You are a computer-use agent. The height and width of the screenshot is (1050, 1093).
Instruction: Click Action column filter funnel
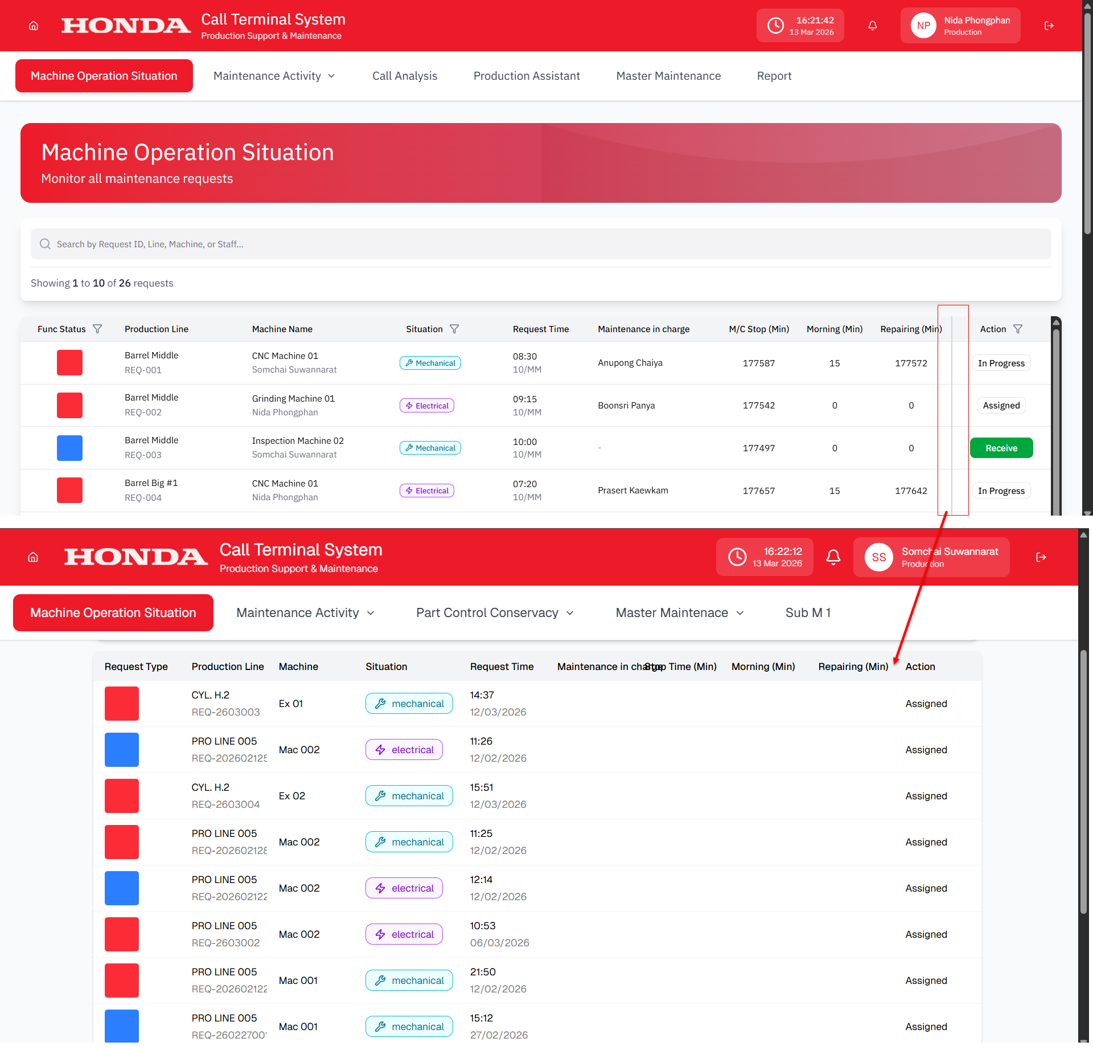(x=1018, y=329)
